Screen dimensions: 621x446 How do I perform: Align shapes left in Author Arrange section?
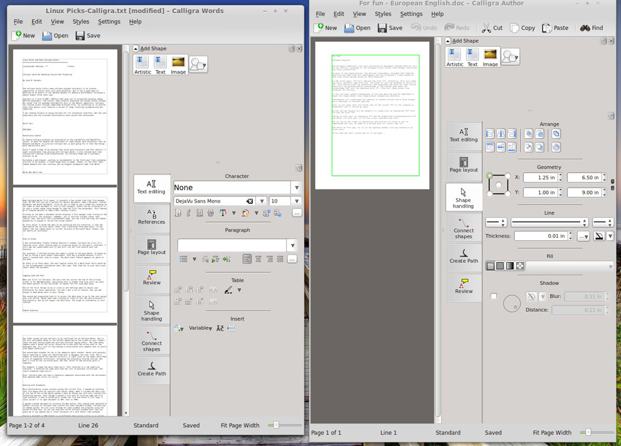pos(490,134)
